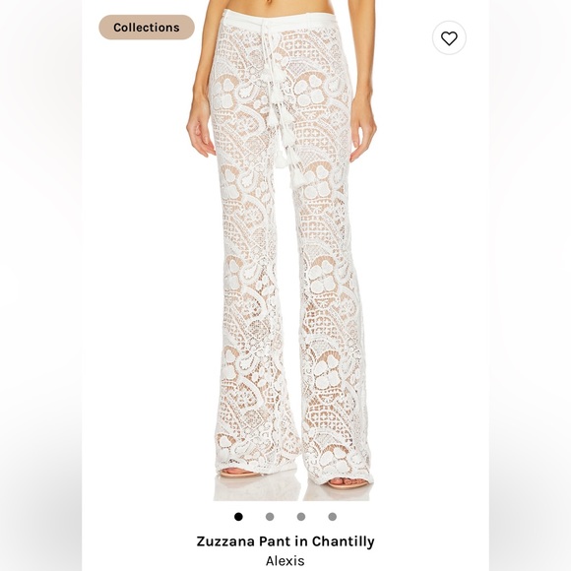The image size is (571, 571).
Task: Open the Zuzzana Pant in Chantilly title
Action: 285,541
